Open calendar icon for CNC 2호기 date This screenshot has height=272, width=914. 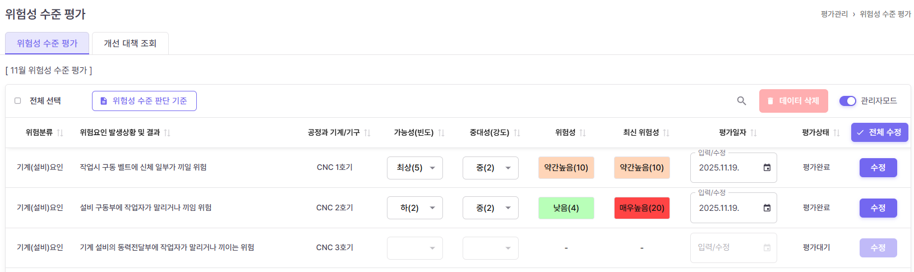(767, 208)
